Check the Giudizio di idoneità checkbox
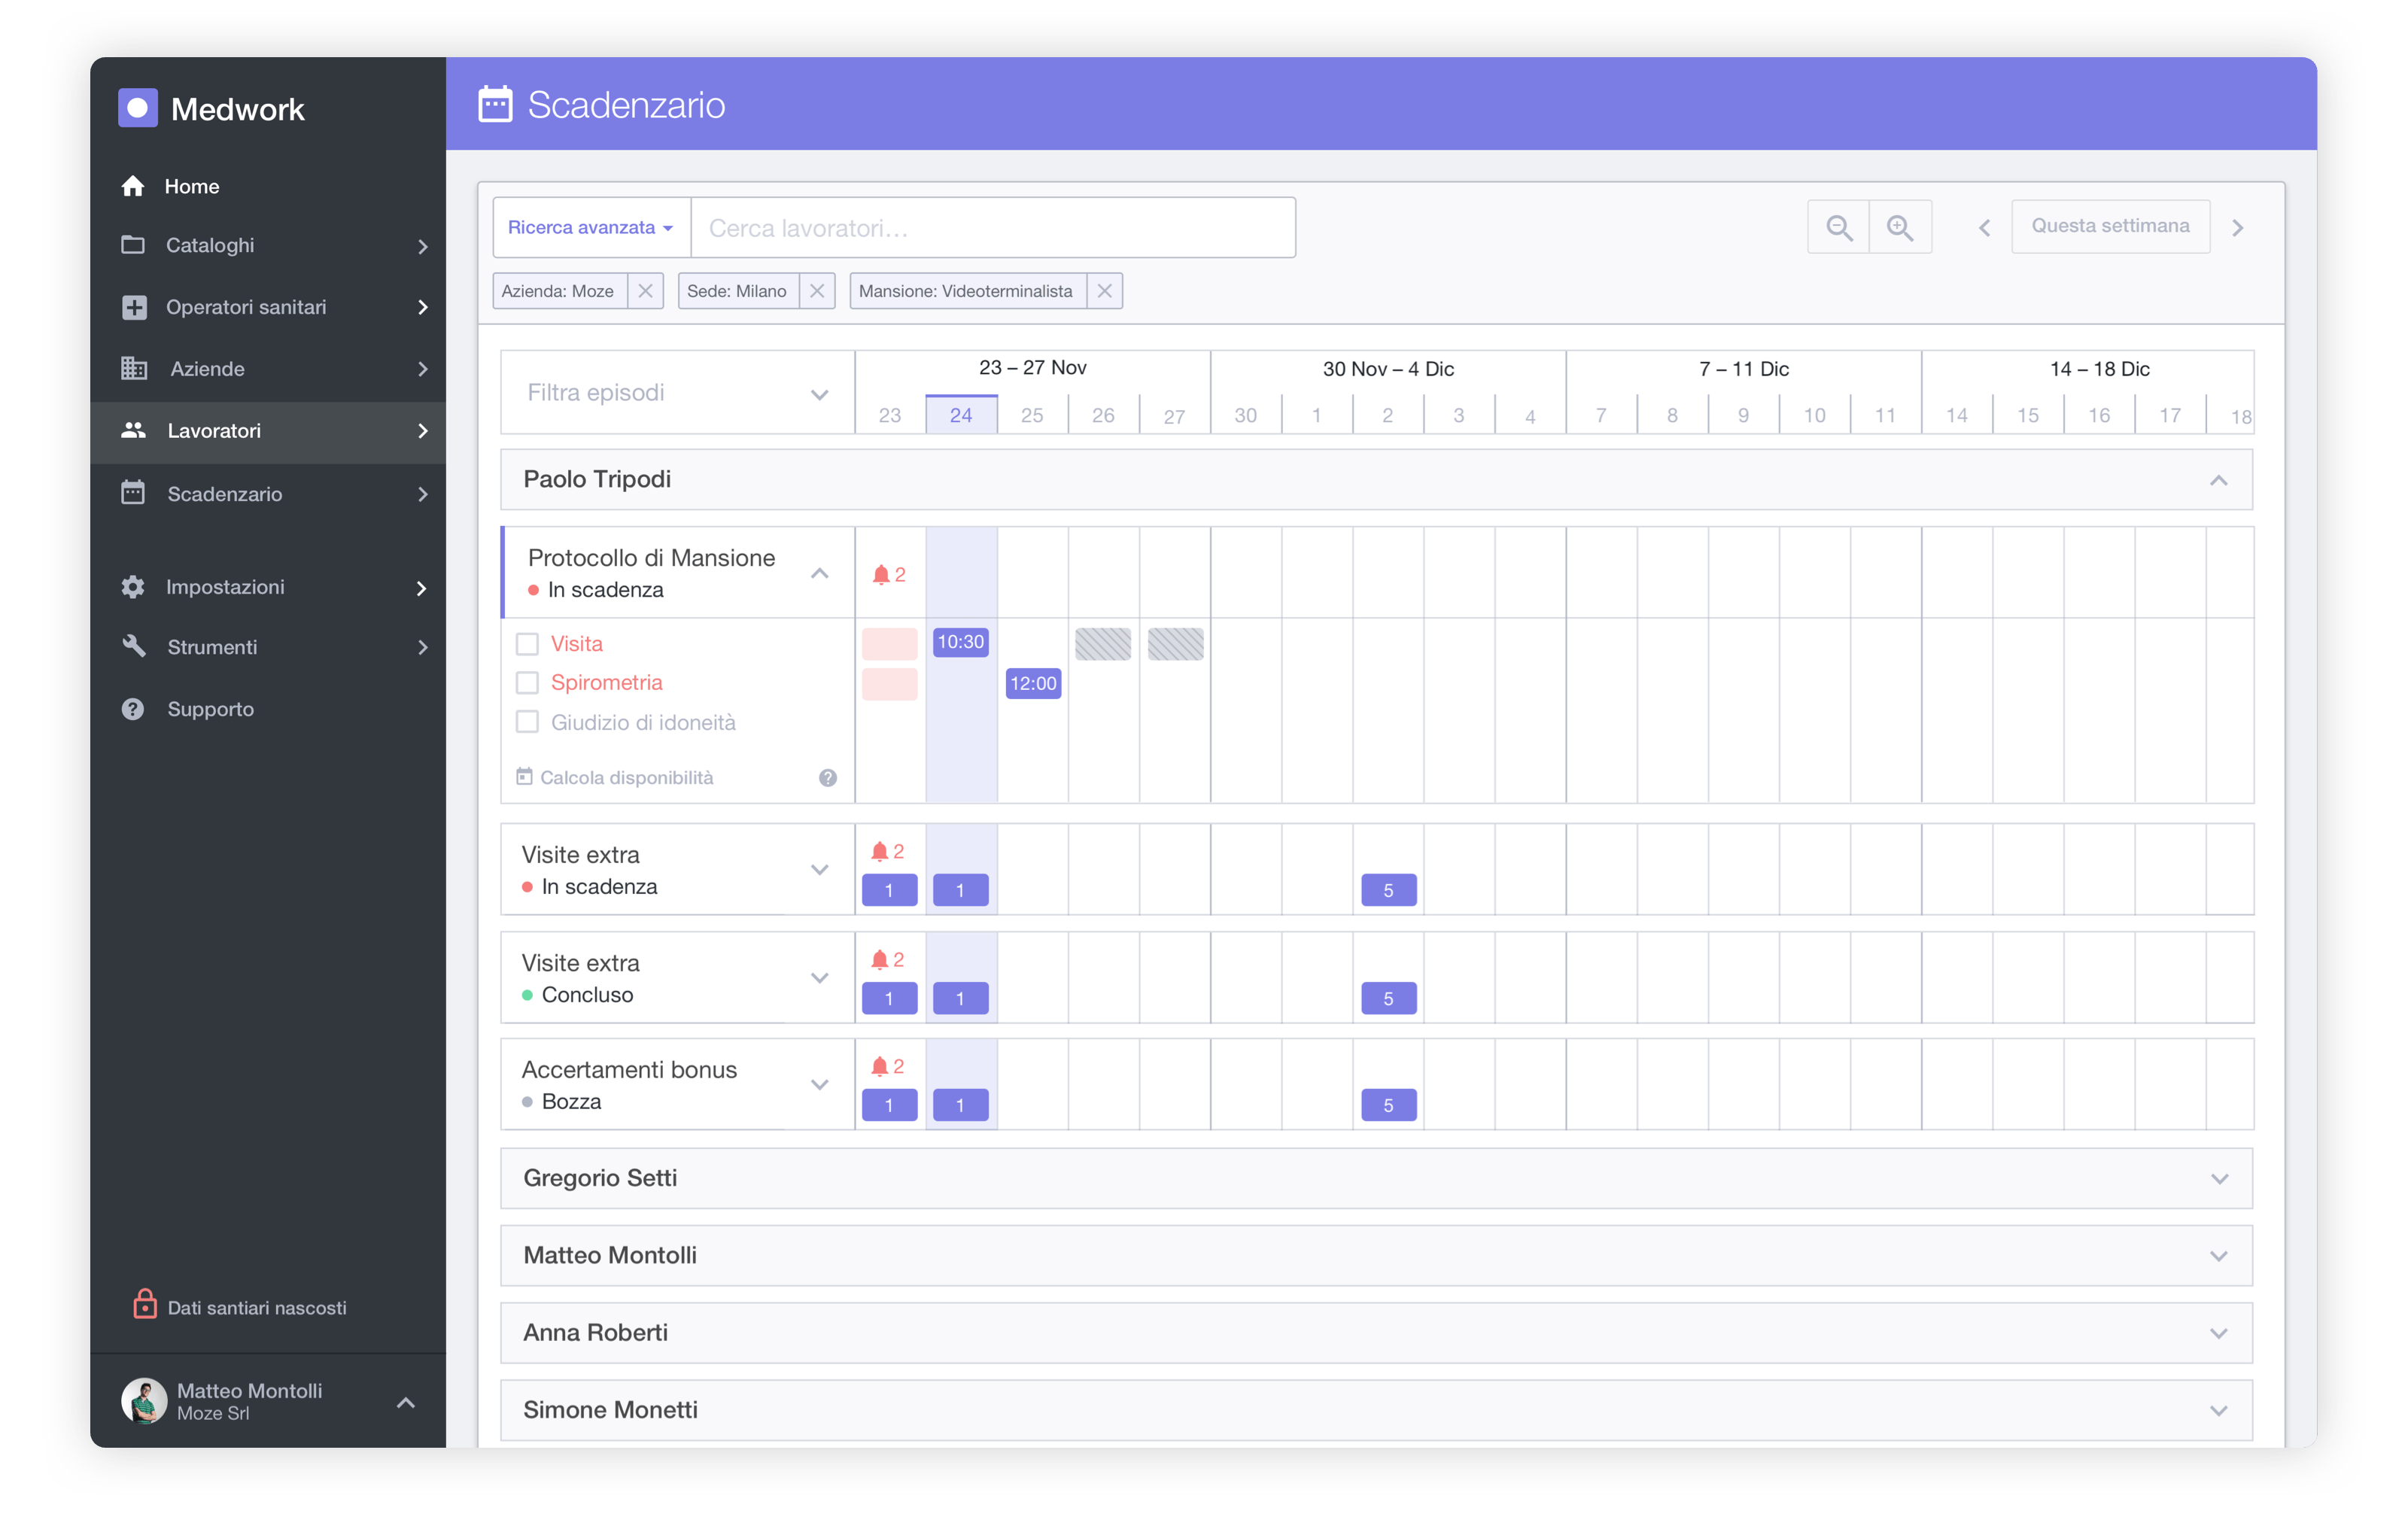The height and width of the screenshot is (1532, 2408). 527,722
